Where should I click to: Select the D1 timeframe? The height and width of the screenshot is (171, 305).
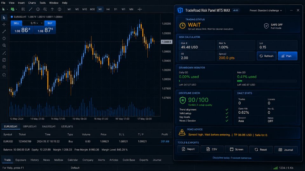[116, 9]
